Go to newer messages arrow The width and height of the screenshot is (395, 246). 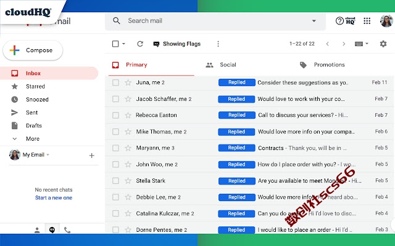[x=327, y=44]
